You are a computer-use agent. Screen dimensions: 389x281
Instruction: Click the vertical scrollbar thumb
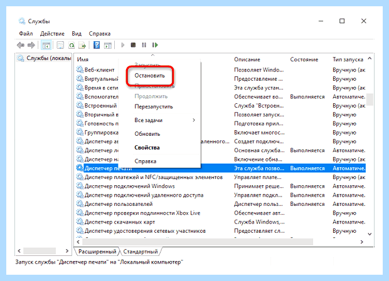pyautogui.click(x=370, y=99)
